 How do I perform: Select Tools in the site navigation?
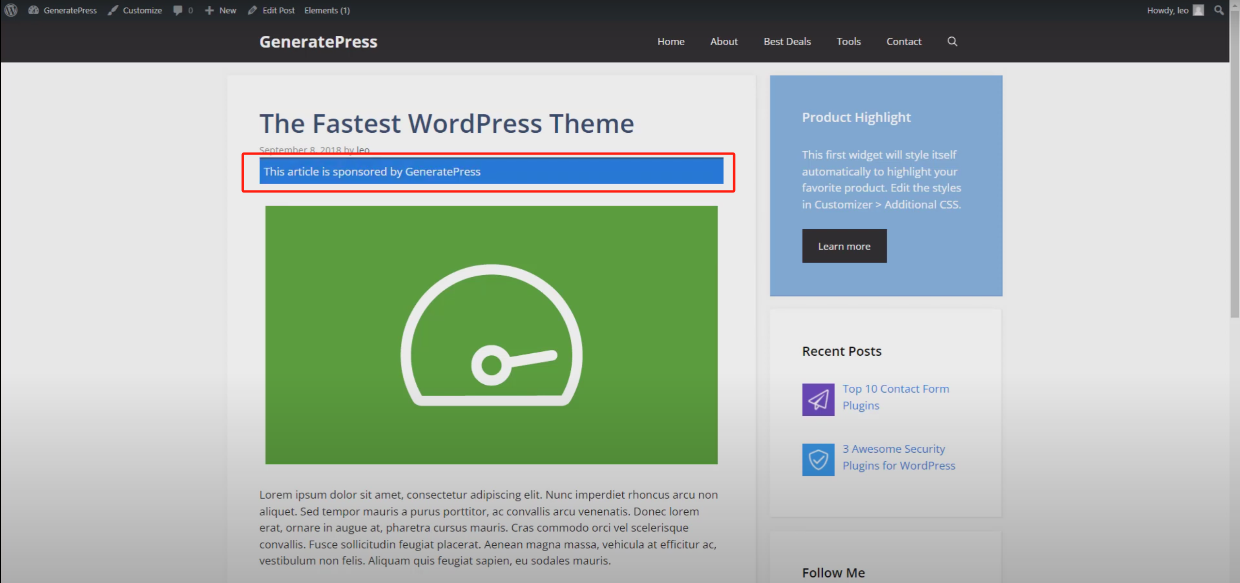[x=848, y=42]
